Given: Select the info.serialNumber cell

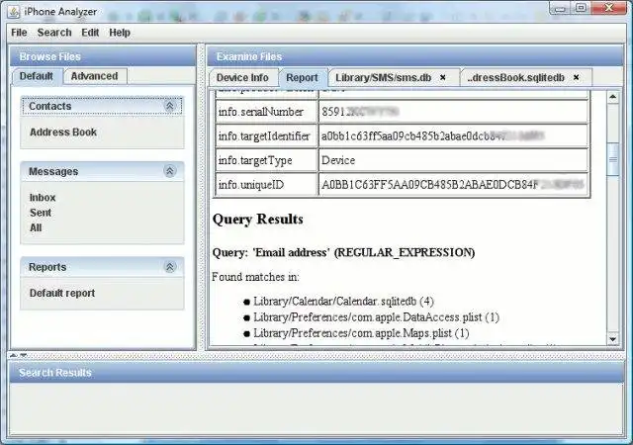Looking at the screenshot, I should [x=266, y=112].
